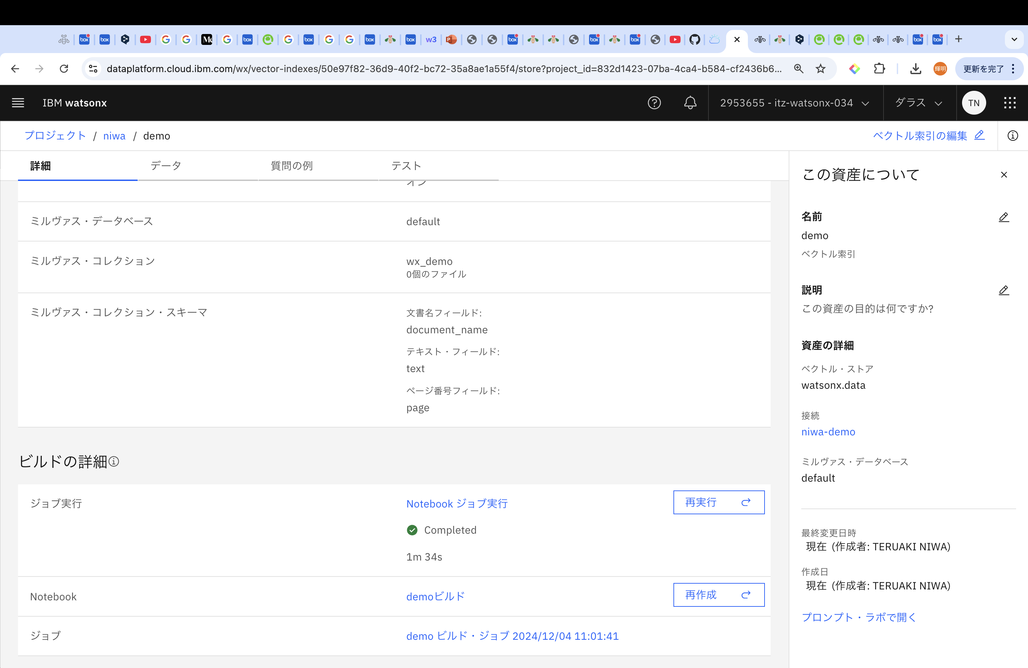The image size is (1028, 668).
Task: Expand the account 2953655 - itz-watsonx-034 dropdown
Action: tap(795, 103)
